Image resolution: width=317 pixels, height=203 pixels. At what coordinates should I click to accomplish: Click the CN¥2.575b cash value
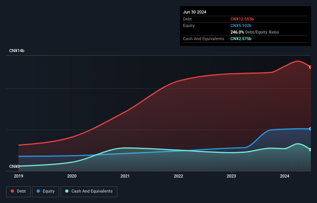pos(241,39)
